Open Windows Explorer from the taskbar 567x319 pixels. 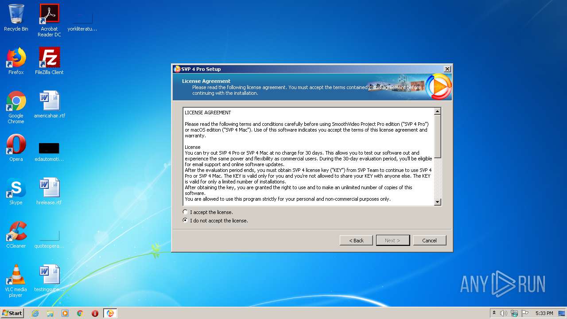pyautogui.click(x=50, y=313)
